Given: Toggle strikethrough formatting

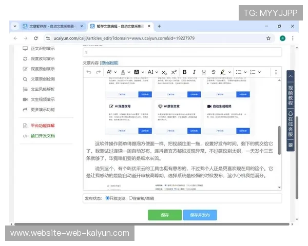Looking at the screenshot, I should (x=214, y=72).
